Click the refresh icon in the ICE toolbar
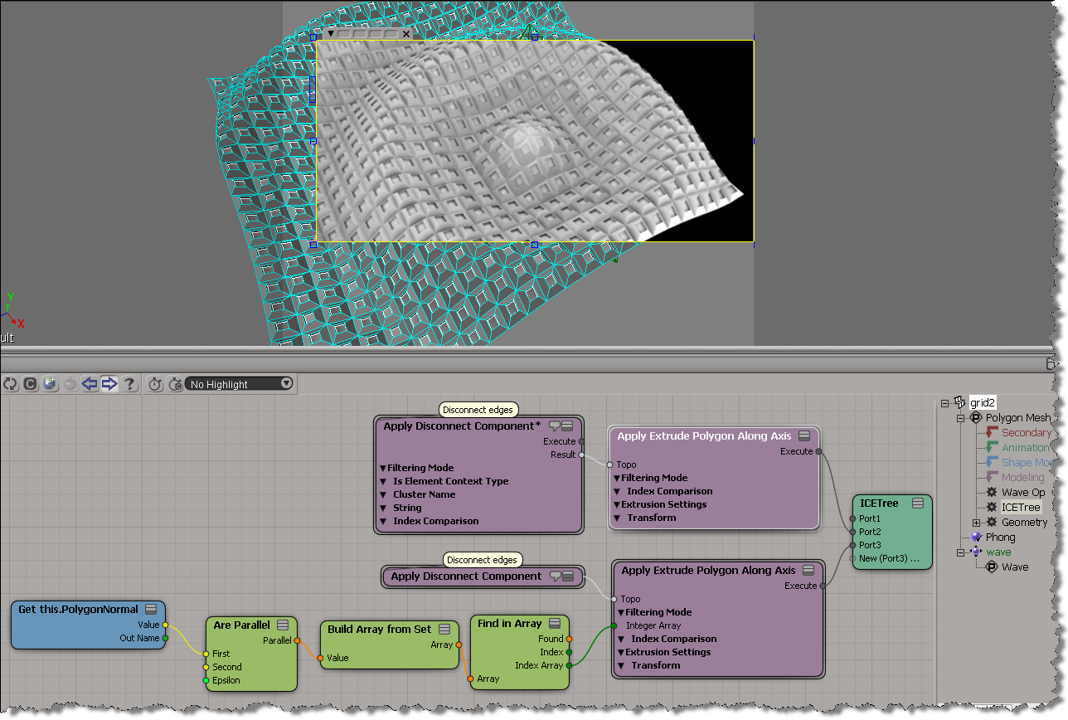1068x720 pixels. (x=11, y=384)
